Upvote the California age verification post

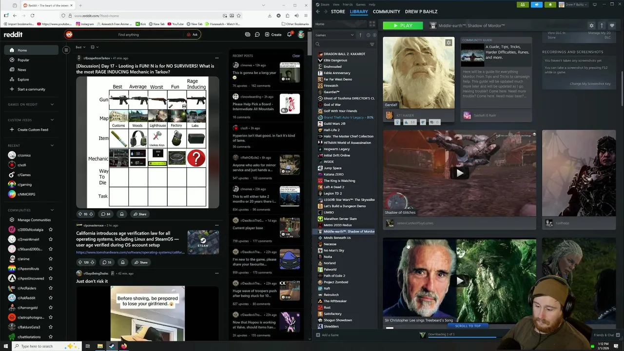click(80, 262)
